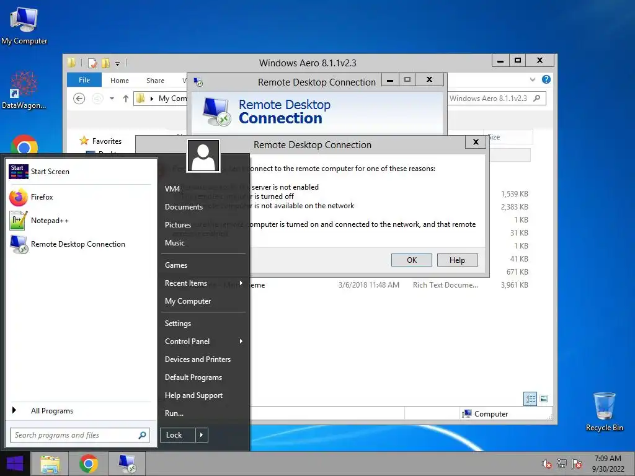Image resolution: width=635 pixels, height=476 pixels.
Task: Click the Action Center flag icon
Action: point(577,464)
